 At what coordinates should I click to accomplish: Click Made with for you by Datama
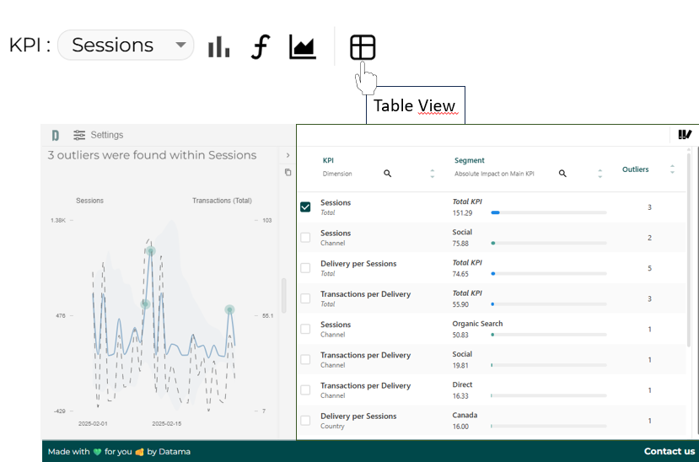tap(119, 452)
